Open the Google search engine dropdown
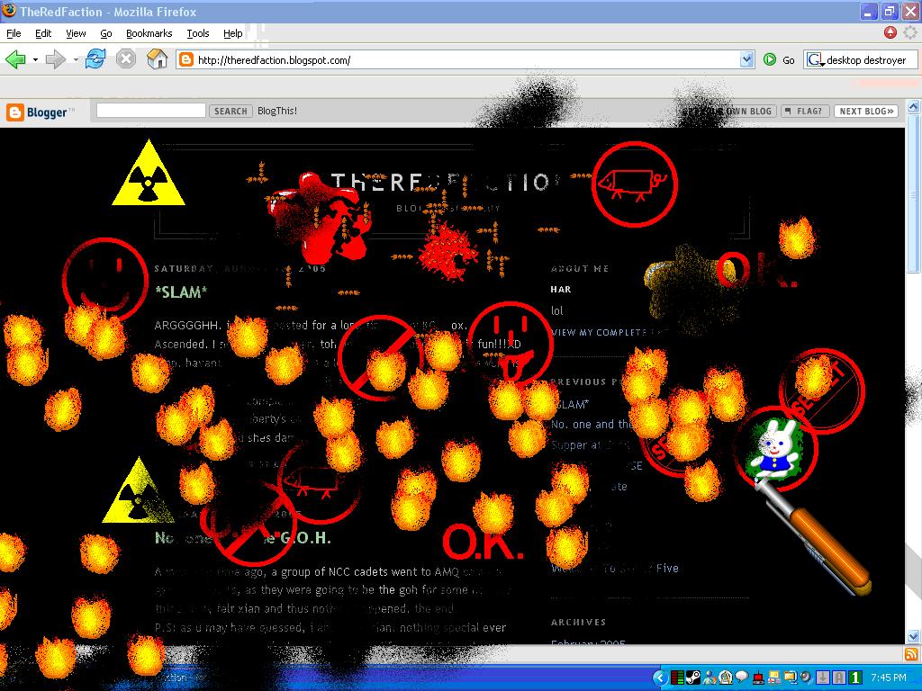 (x=816, y=60)
